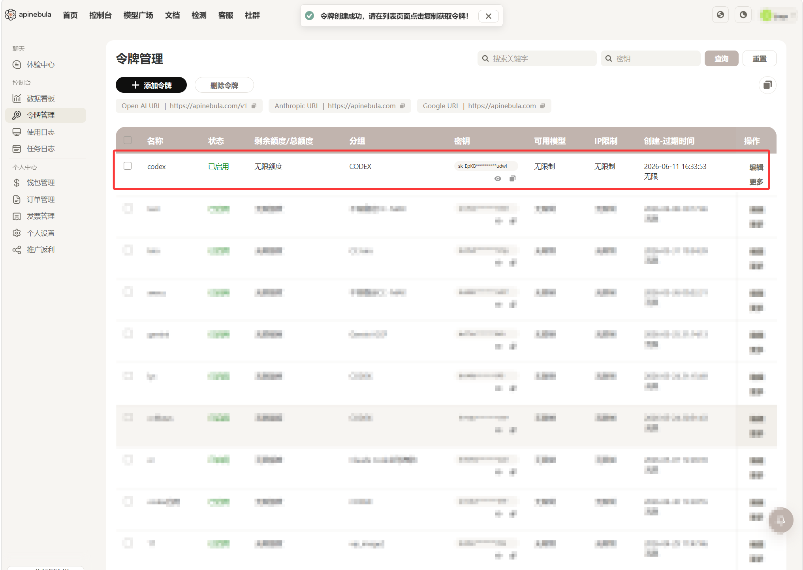Open 客服 in top navigation
This screenshot has width=803, height=570.
click(226, 15)
